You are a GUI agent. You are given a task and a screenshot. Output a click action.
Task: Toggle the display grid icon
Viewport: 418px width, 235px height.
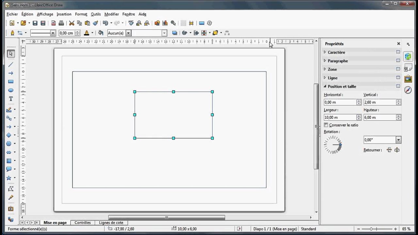(183, 23)
